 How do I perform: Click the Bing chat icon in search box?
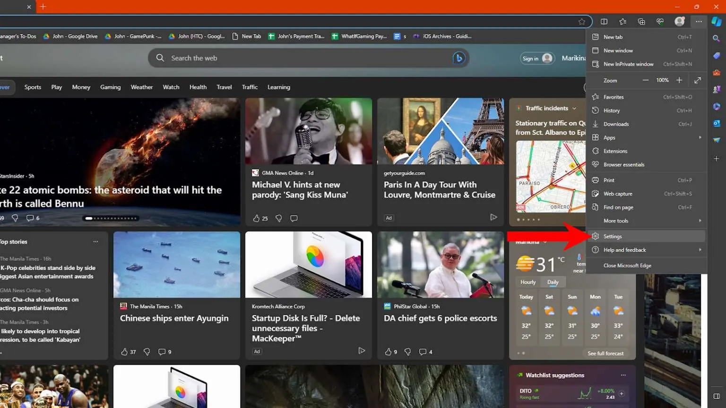point(458,58)
